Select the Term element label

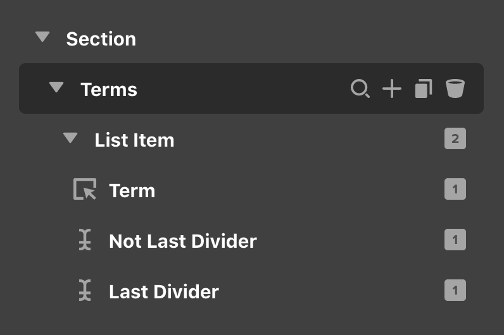(x=132, y=190)
